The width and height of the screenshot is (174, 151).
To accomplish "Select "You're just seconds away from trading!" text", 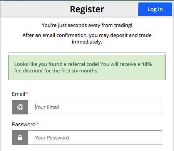I will pyautogui.click(x=87, y=25).
